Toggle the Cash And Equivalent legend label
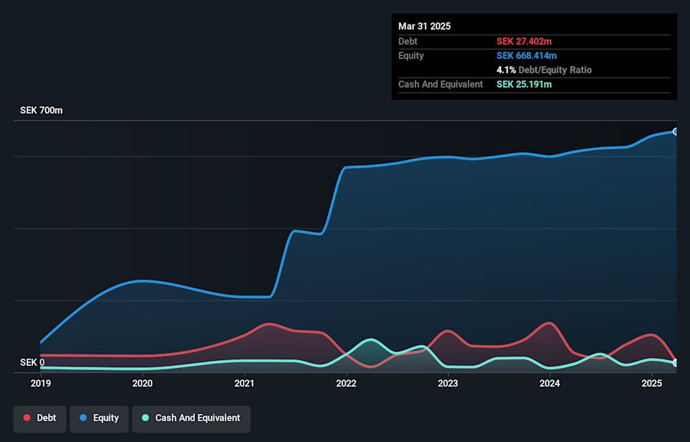Image resolution: width=690 pixels, height=442 pixels. tap(198, 418)
